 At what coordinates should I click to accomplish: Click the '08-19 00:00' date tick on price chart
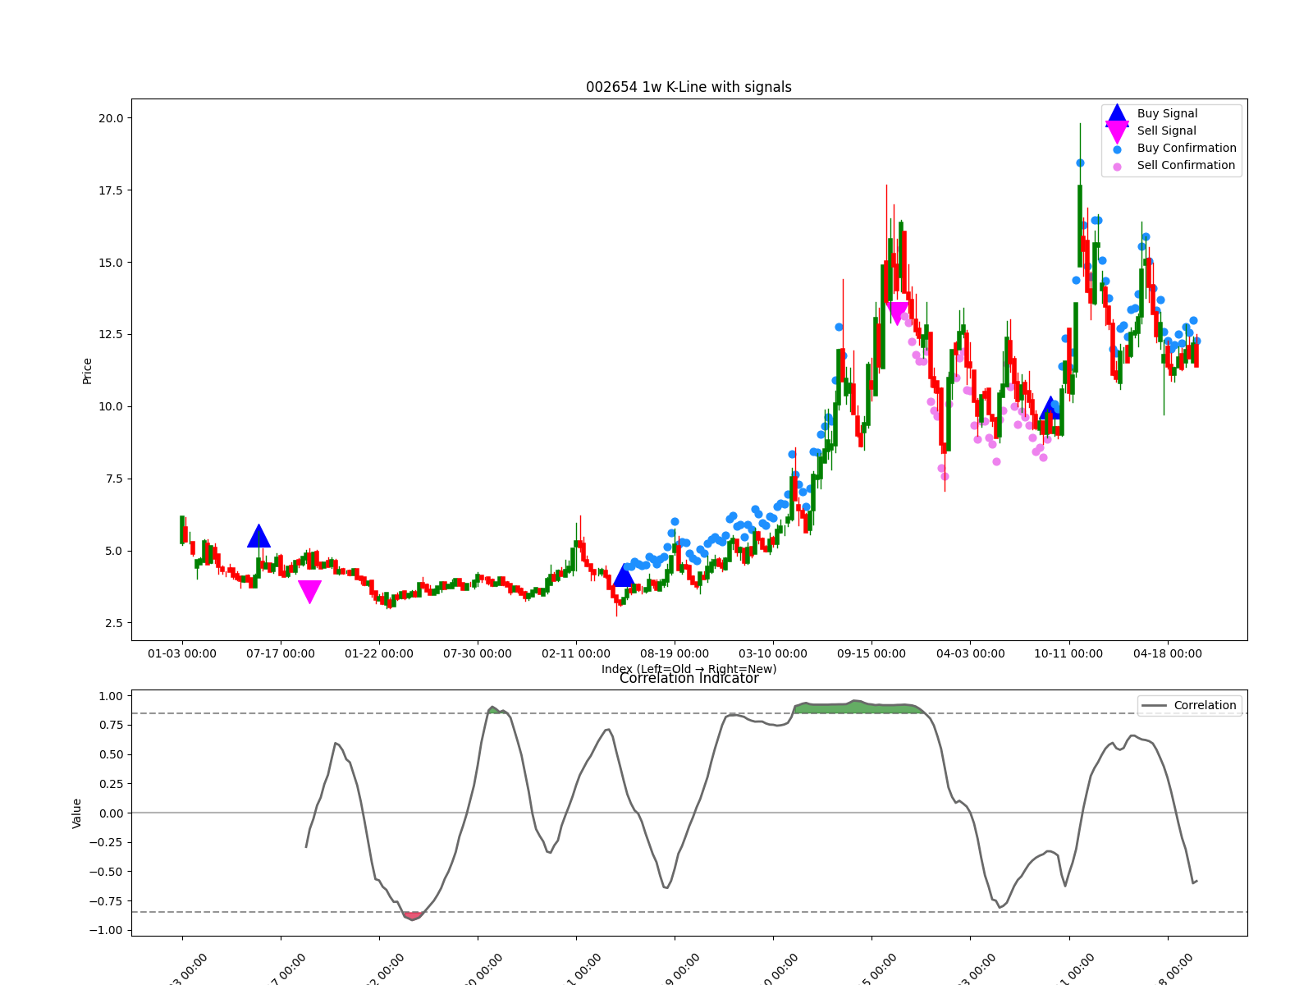675,654
